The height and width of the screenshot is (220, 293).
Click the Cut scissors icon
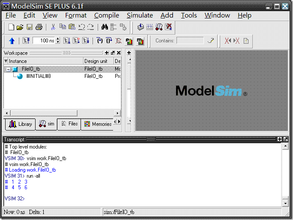53,27
